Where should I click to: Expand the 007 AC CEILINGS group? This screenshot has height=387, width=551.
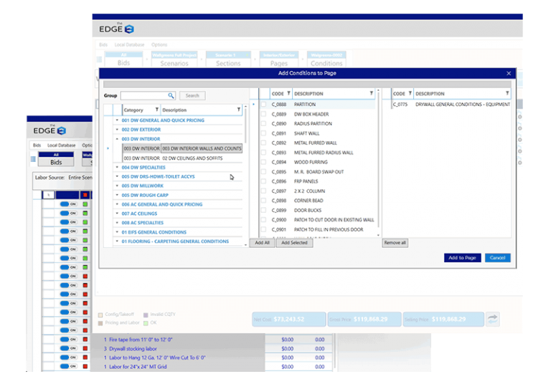(x=117, y=214)
